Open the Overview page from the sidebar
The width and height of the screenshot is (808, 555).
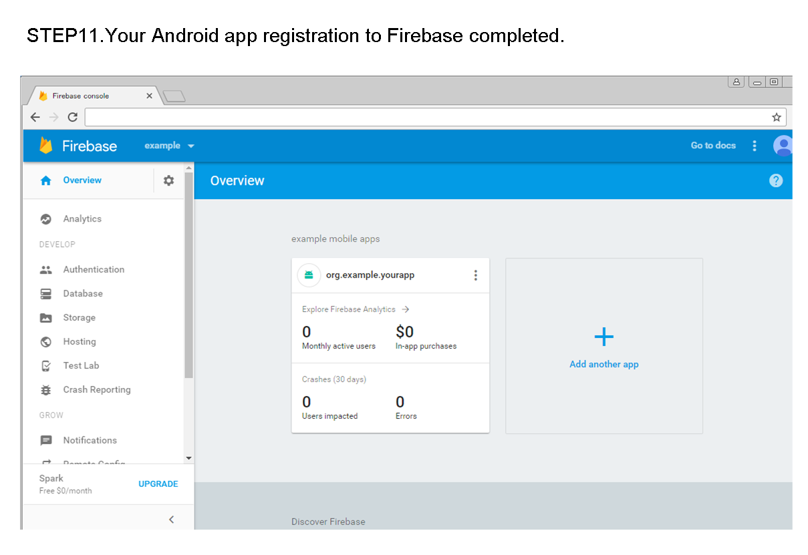tap(82, 180)
